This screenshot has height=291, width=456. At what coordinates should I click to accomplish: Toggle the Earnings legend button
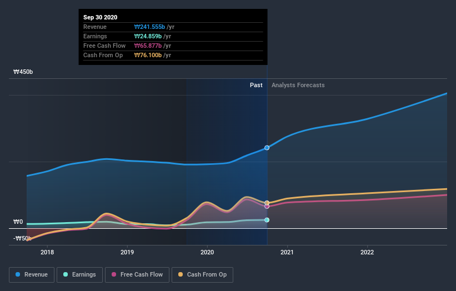tap(79, 275)
